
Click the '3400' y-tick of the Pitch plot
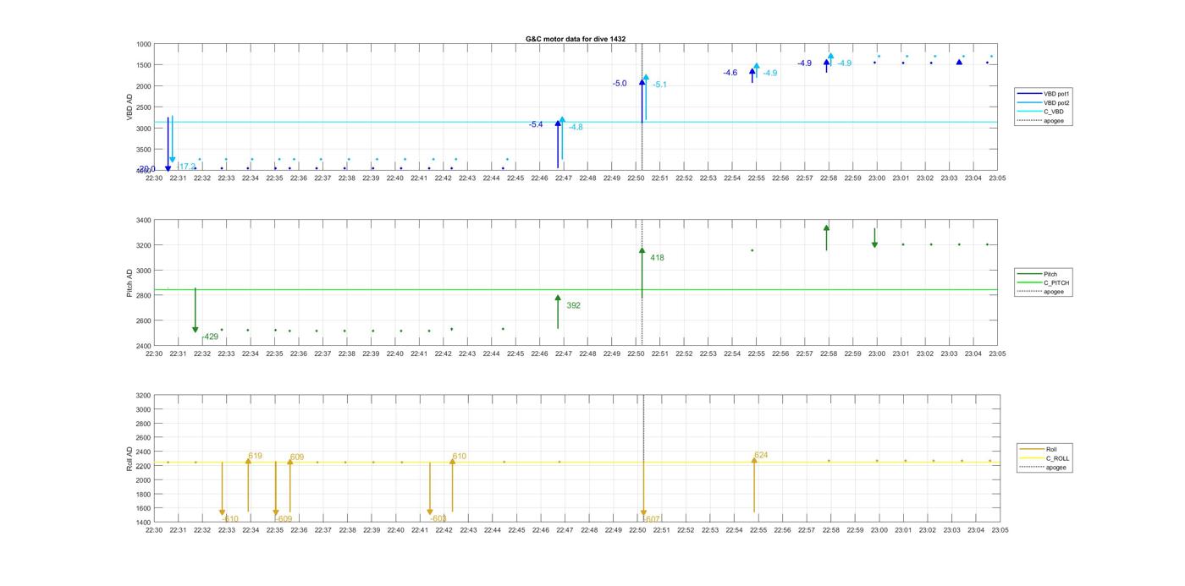click(x=143, y=220)
